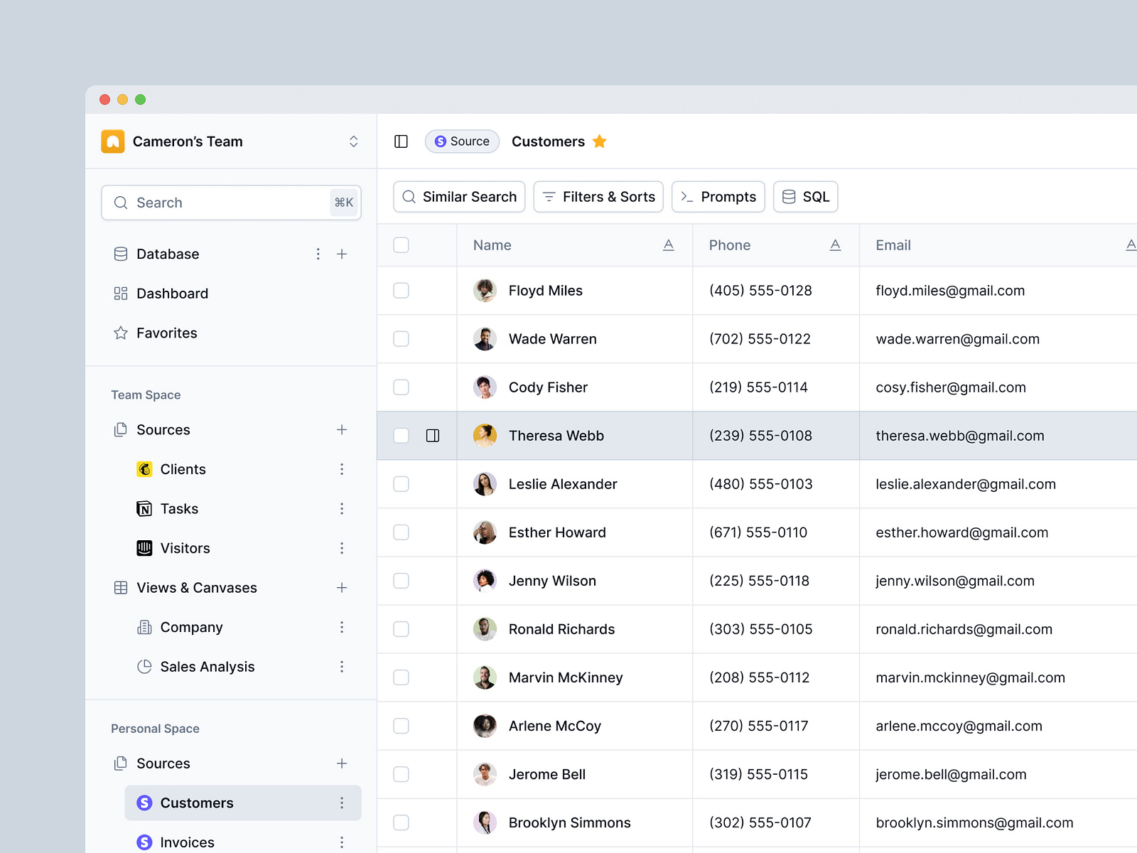Click the SQL button
Viewport: 1137px width, 853px height.
click(805, 197)
